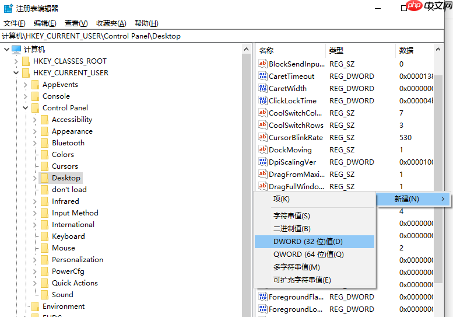Select the Mouse tree item

(64, 248)
